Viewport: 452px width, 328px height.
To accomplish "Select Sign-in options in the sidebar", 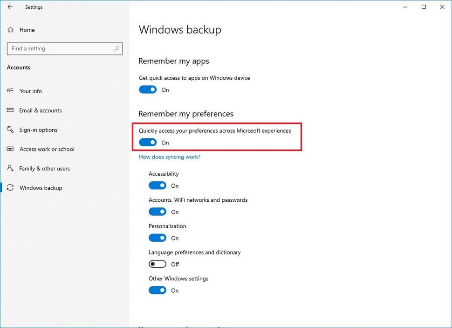I will 38,130.
